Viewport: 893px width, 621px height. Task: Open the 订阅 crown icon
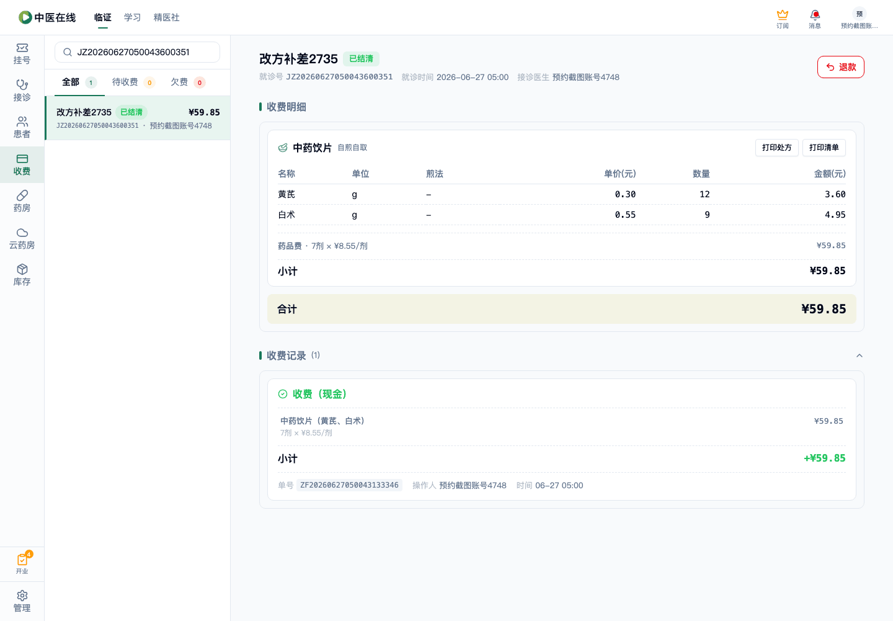[783, 19]
